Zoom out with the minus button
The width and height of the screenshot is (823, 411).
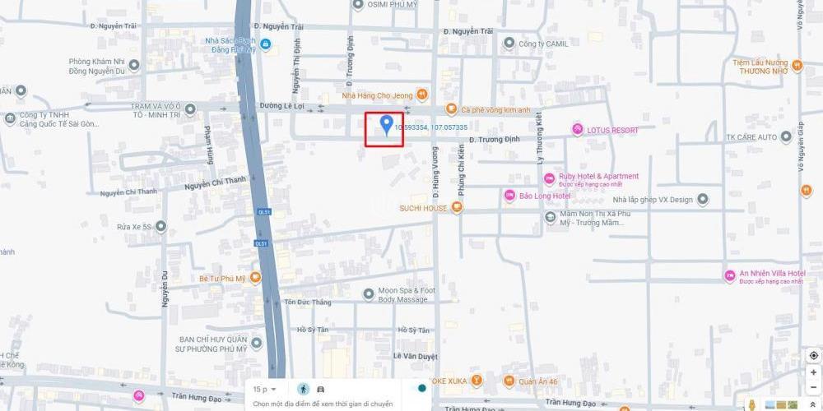point(813,387)
